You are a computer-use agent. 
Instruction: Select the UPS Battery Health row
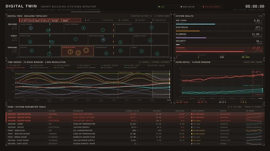[x=135, y=121]
